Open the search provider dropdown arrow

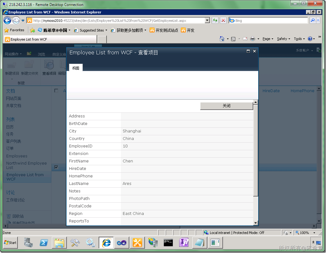pos(318,20)
